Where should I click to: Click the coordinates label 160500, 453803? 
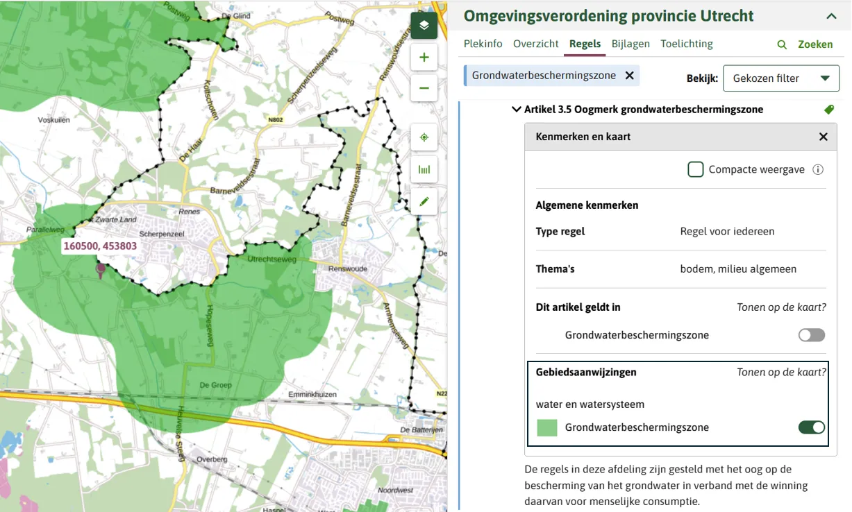(x=100, y=246)
